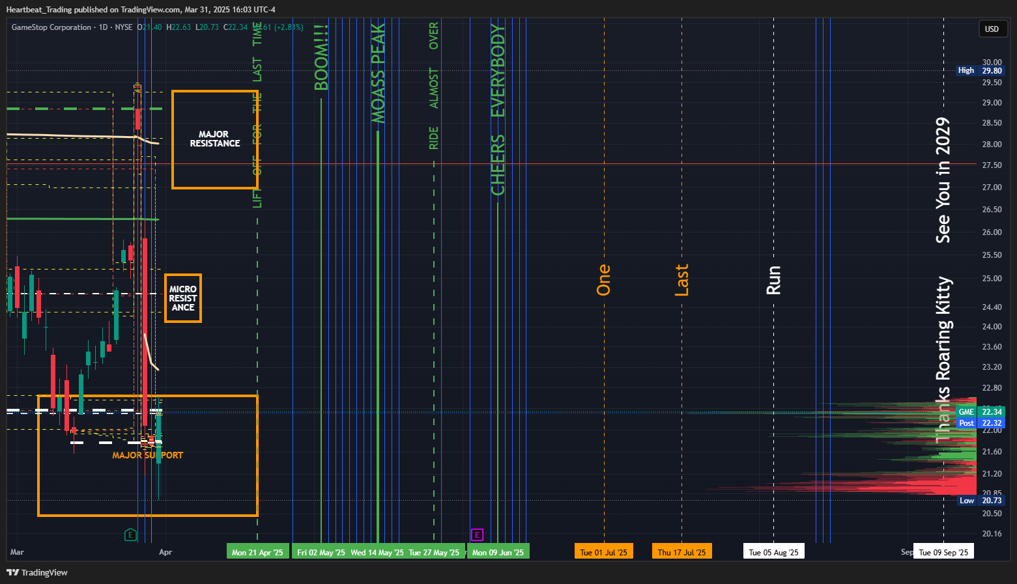Click the Post 22.32 price tag
Image resolution: width=1017 pixels, height=584 pixels.
pos(980,423)
